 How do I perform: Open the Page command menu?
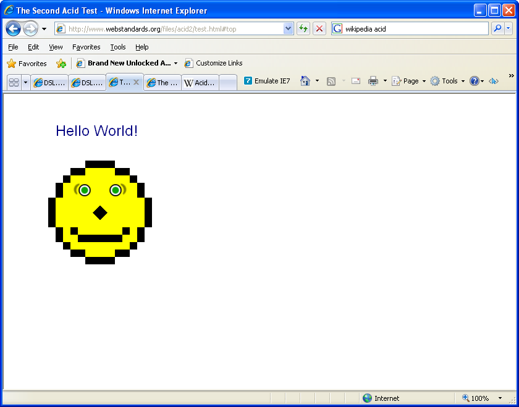(409, 81)
